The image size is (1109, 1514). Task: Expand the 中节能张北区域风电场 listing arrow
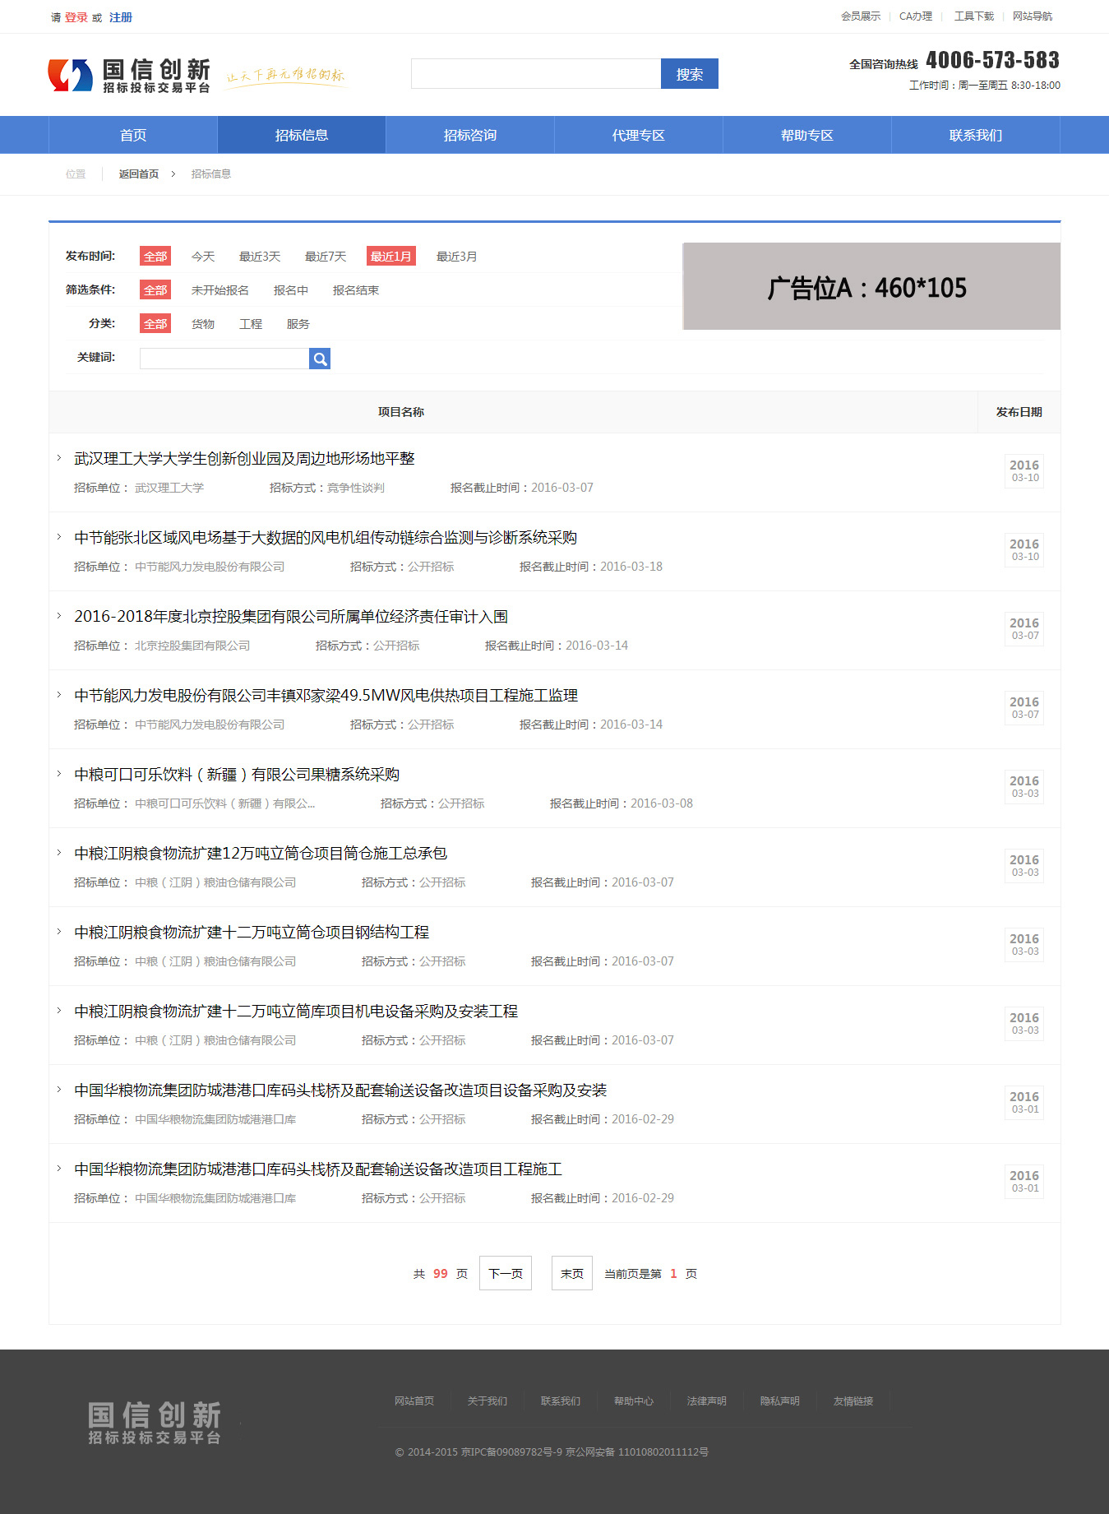click(x=59, y=537)
